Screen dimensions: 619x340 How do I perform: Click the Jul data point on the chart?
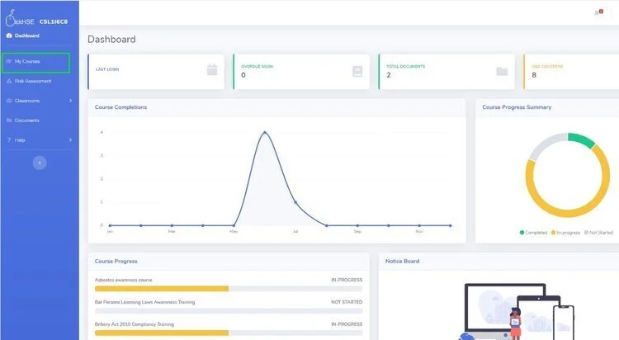pos(295,202)
